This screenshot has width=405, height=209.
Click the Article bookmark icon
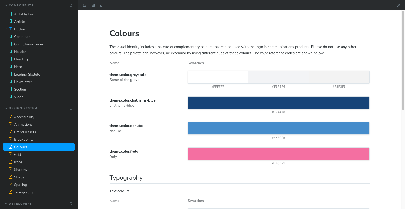pyautogui.click(x=11, y=21)
